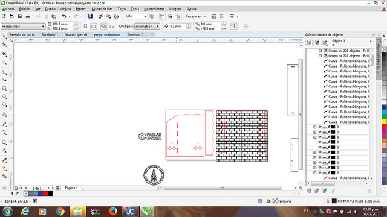This screenshot has height=217, width=387.
Task: Click the page width field 600.0 mm
Action: pyautogui.click(x=62, y=24)
